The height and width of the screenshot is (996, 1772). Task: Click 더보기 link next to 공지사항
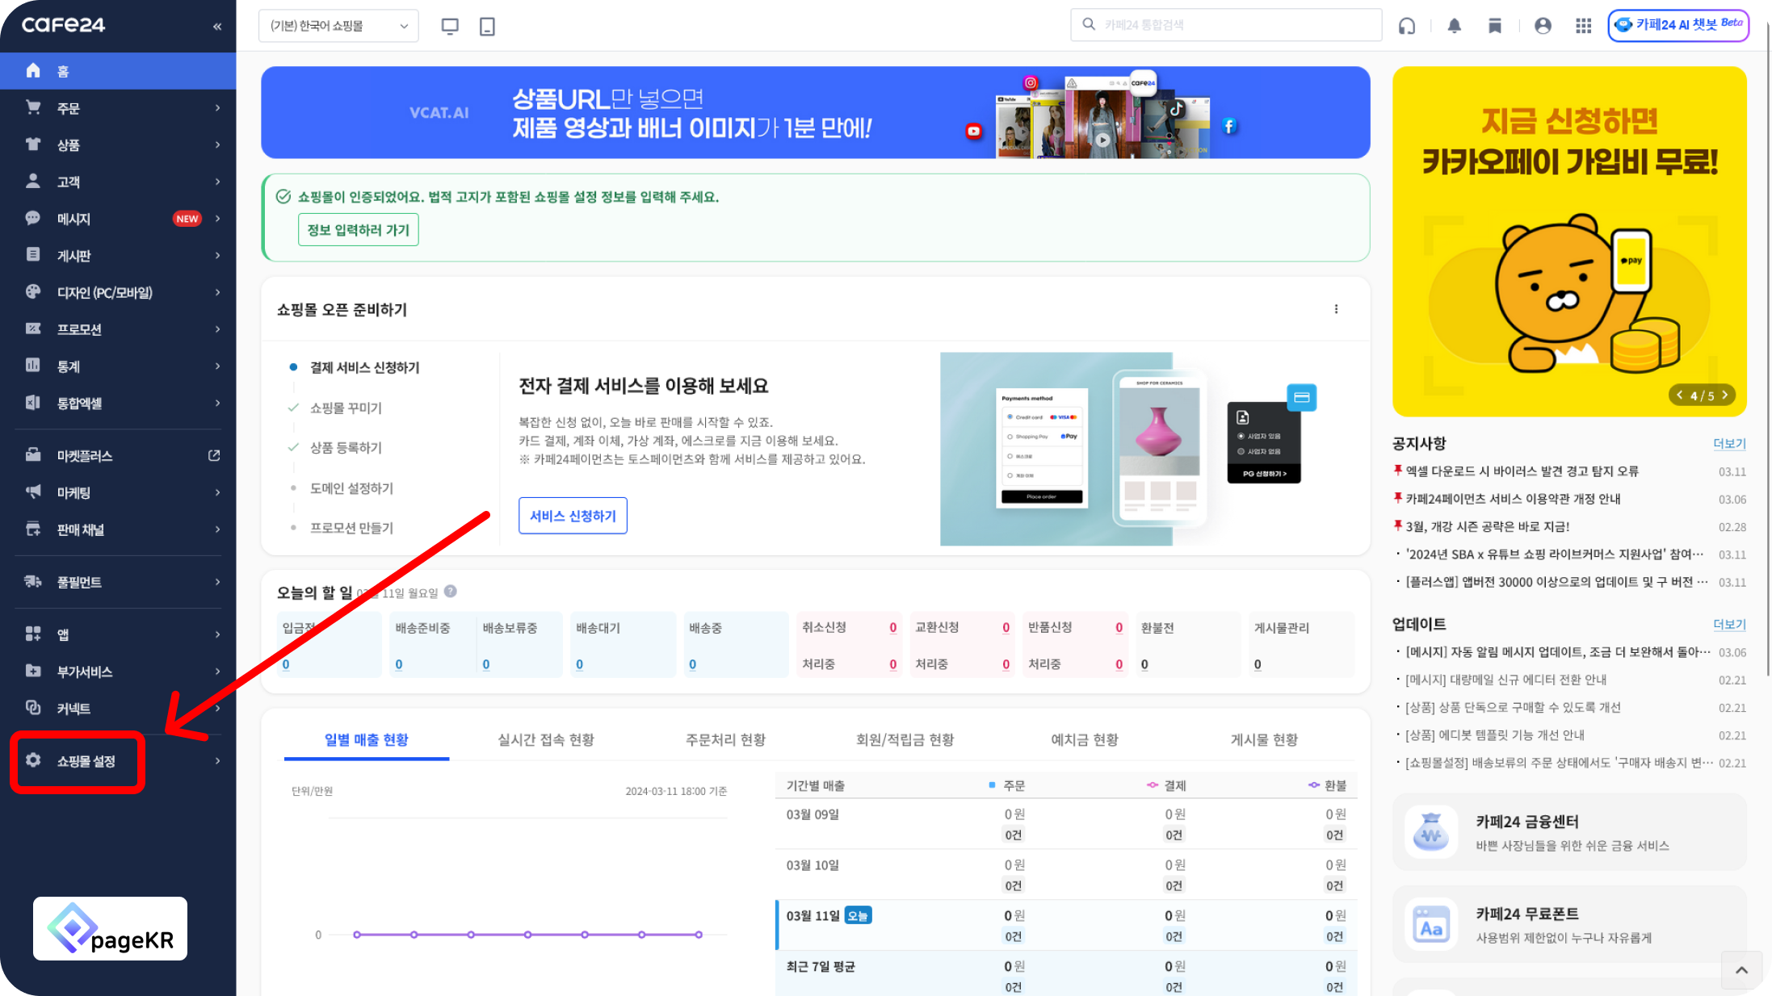tap(1729, 443)
